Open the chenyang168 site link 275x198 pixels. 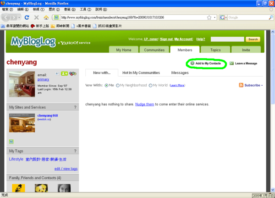point(48,115)
